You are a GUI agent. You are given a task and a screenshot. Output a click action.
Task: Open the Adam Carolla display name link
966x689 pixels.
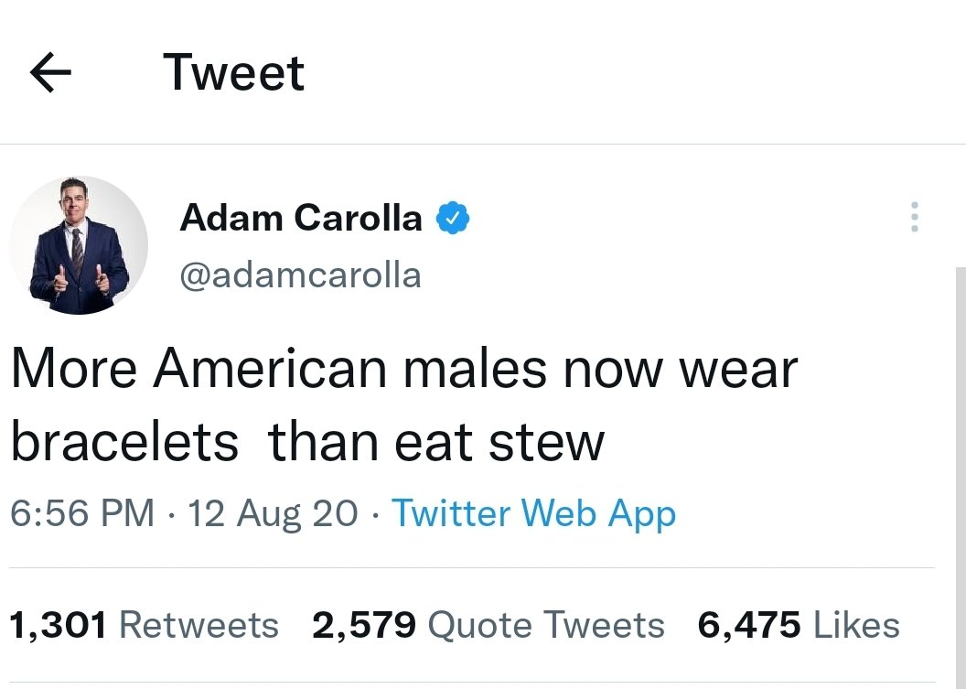[301, 218]
